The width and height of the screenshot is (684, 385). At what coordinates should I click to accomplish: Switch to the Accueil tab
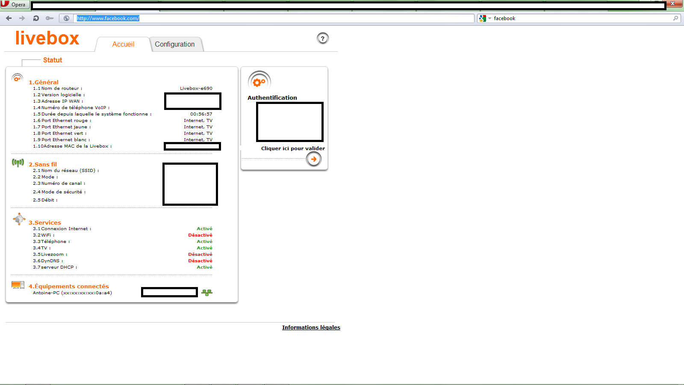(123, 44)
